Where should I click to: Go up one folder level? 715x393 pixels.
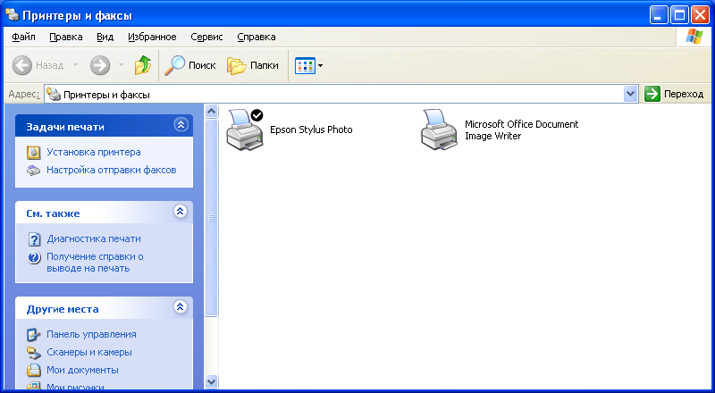click(x=143, y=65)
